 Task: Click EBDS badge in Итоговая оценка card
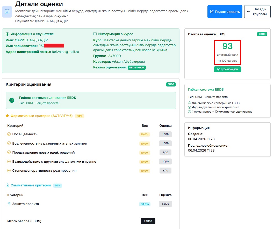[x=262, y=34]
